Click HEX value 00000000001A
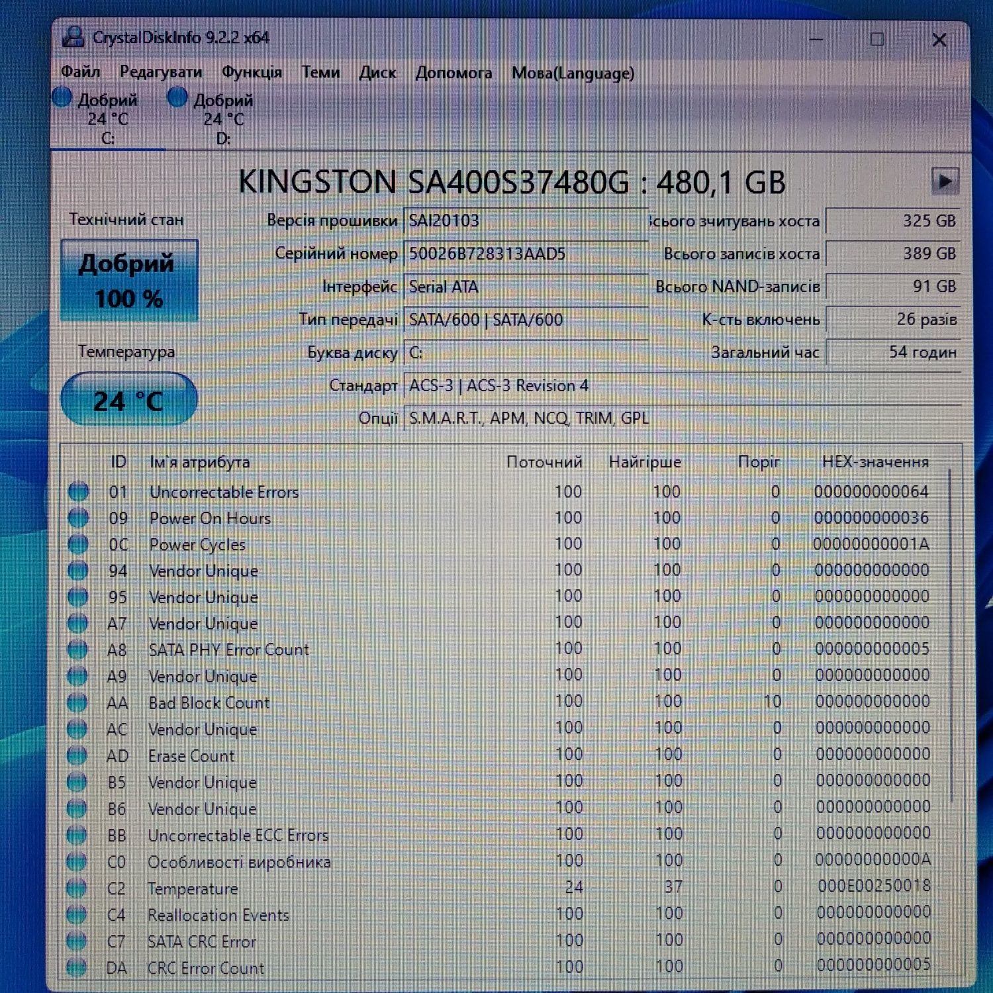Image resolution: width=993 pixels, height=993 pixels. pyautogui.click(x=871, y=544)
